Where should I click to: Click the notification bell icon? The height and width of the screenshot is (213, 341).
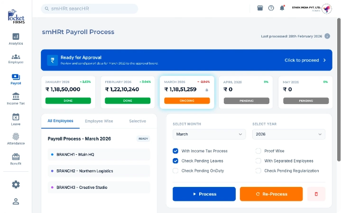point(282,8)
